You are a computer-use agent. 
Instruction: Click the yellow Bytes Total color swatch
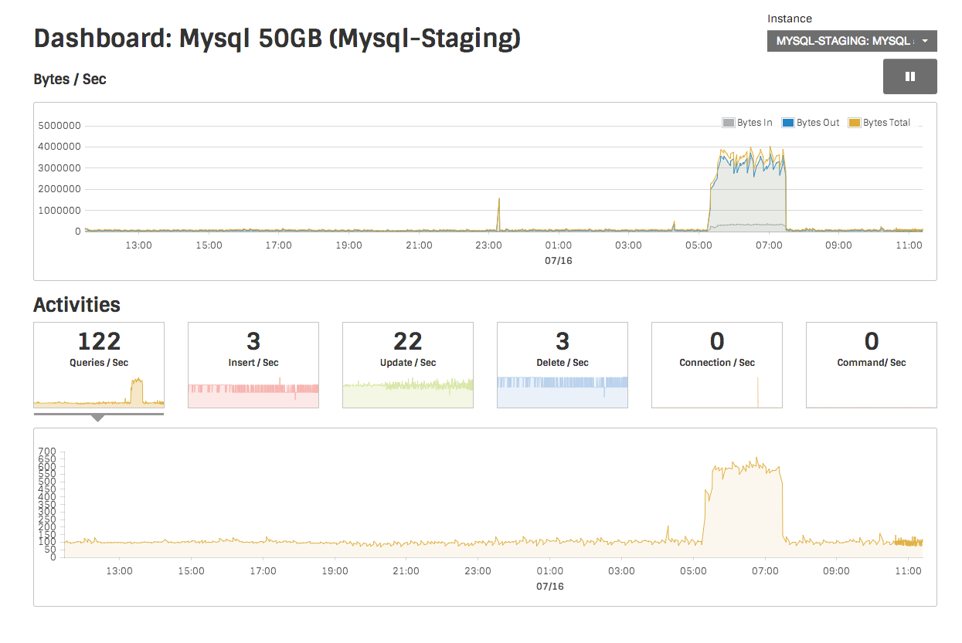click(855, 123)
